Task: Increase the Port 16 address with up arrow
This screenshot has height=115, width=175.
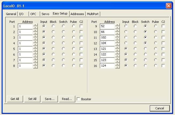Action: [117, 64]
